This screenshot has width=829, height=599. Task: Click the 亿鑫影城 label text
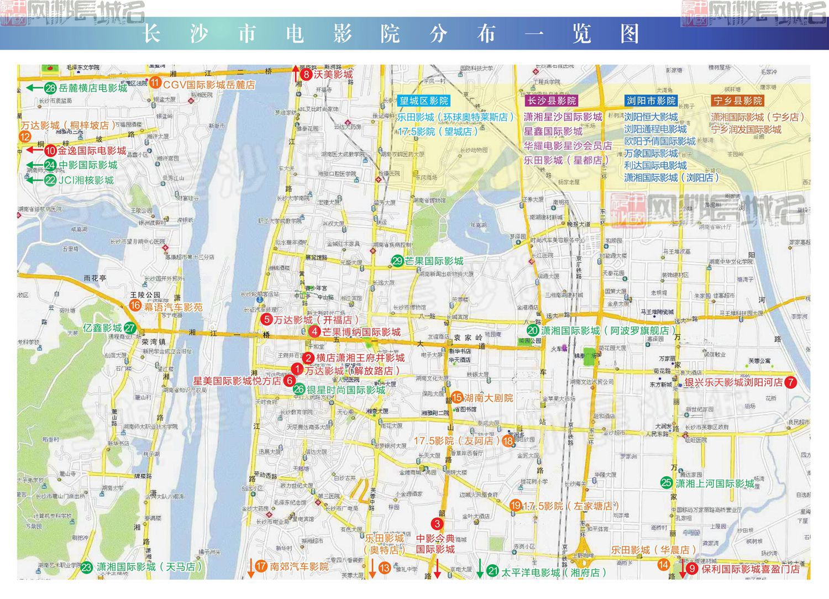(x=102, y=328)
